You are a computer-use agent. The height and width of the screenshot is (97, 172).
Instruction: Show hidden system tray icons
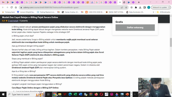click(135, 94)
